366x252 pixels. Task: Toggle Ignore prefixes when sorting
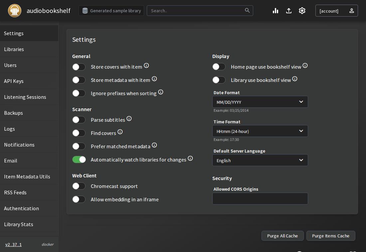tap(79, 94)
